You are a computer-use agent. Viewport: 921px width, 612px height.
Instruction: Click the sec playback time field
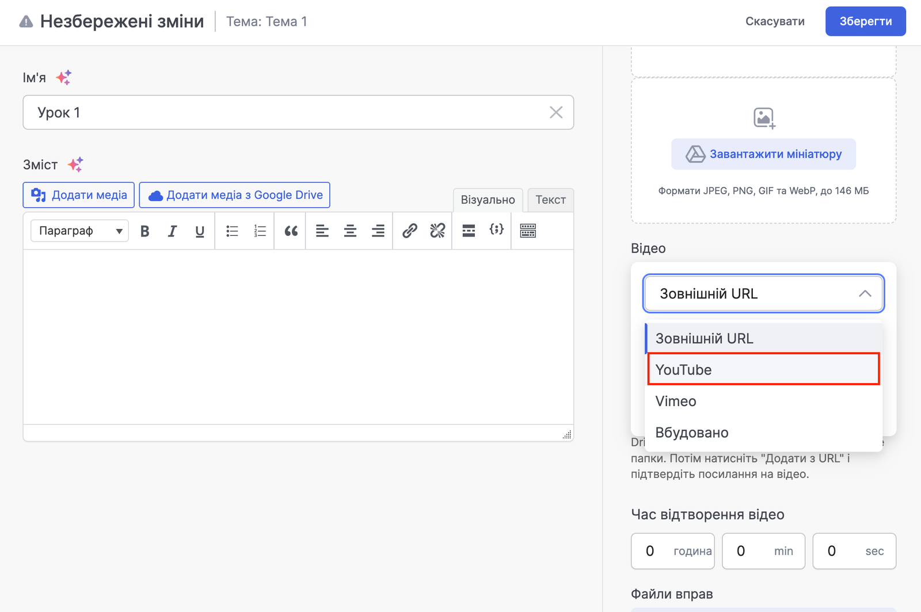click(x=854, y=551)
